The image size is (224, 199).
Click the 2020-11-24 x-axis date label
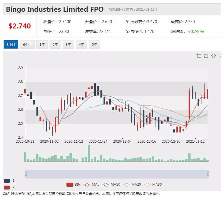click(98, 142)
